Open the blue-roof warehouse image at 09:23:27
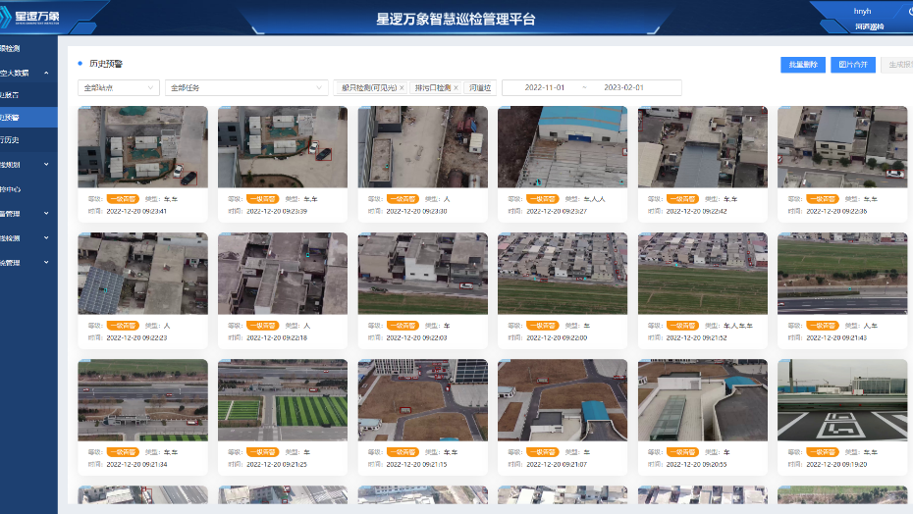 point(563,147)
